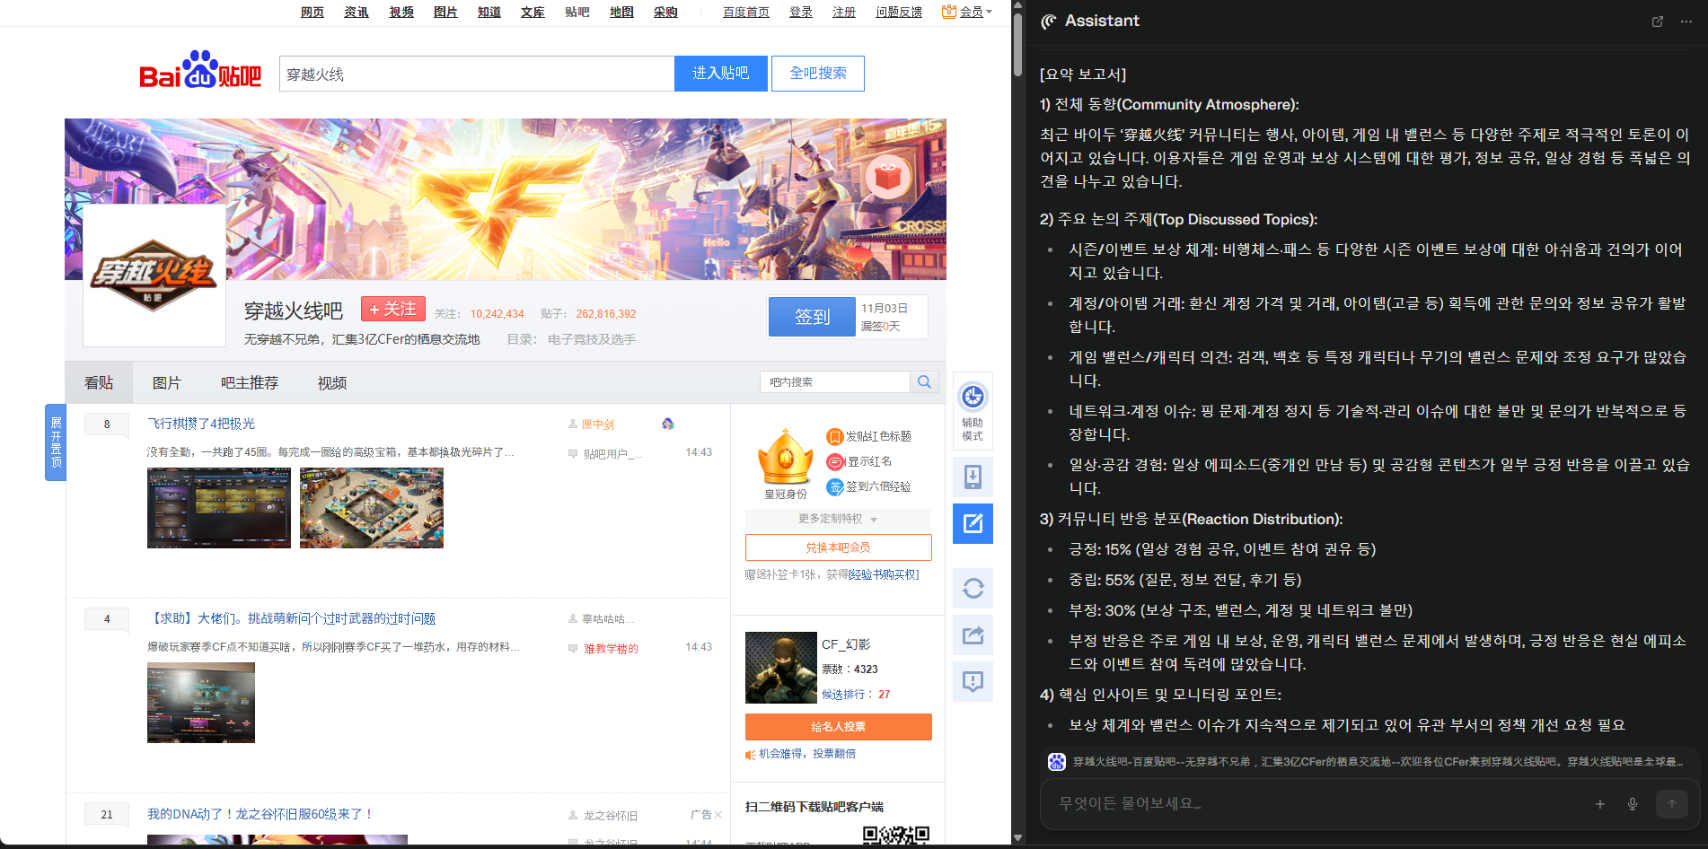Click 机会难得，投票翻倍 link
The image size is (1708, 849).
(807, 754)
